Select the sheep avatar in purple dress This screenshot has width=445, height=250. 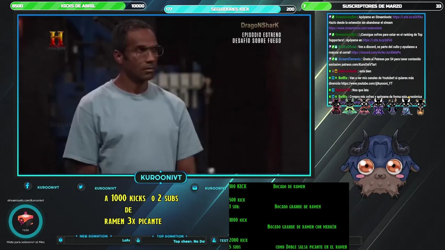[379, 107]
